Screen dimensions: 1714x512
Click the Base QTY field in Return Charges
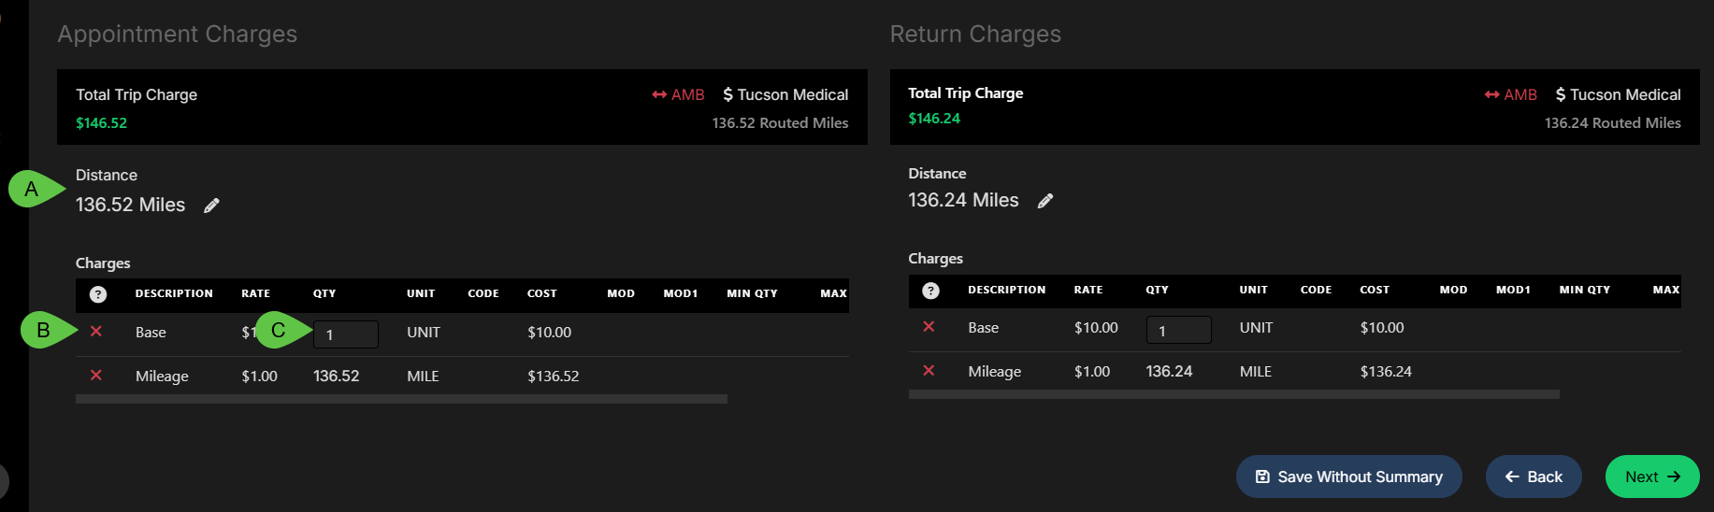1179,330
